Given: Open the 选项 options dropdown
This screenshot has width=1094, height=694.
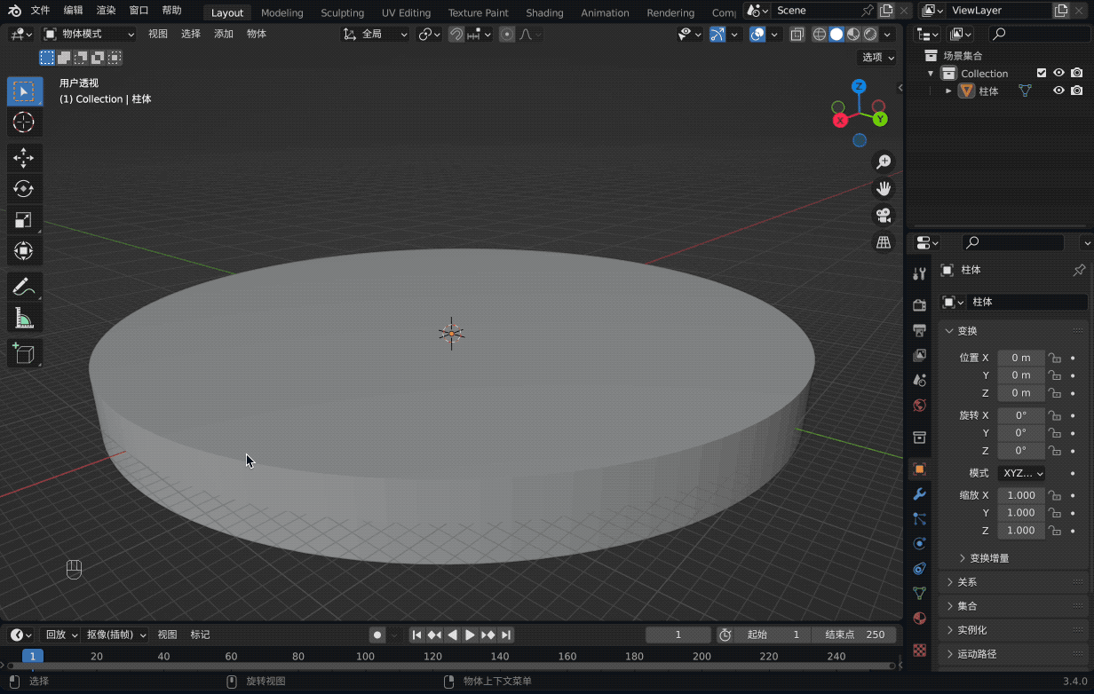Looking at the screenshot, I should (x=878, y=57).
